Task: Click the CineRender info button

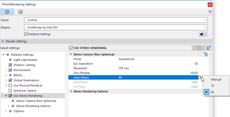Action: coord(203,34)
